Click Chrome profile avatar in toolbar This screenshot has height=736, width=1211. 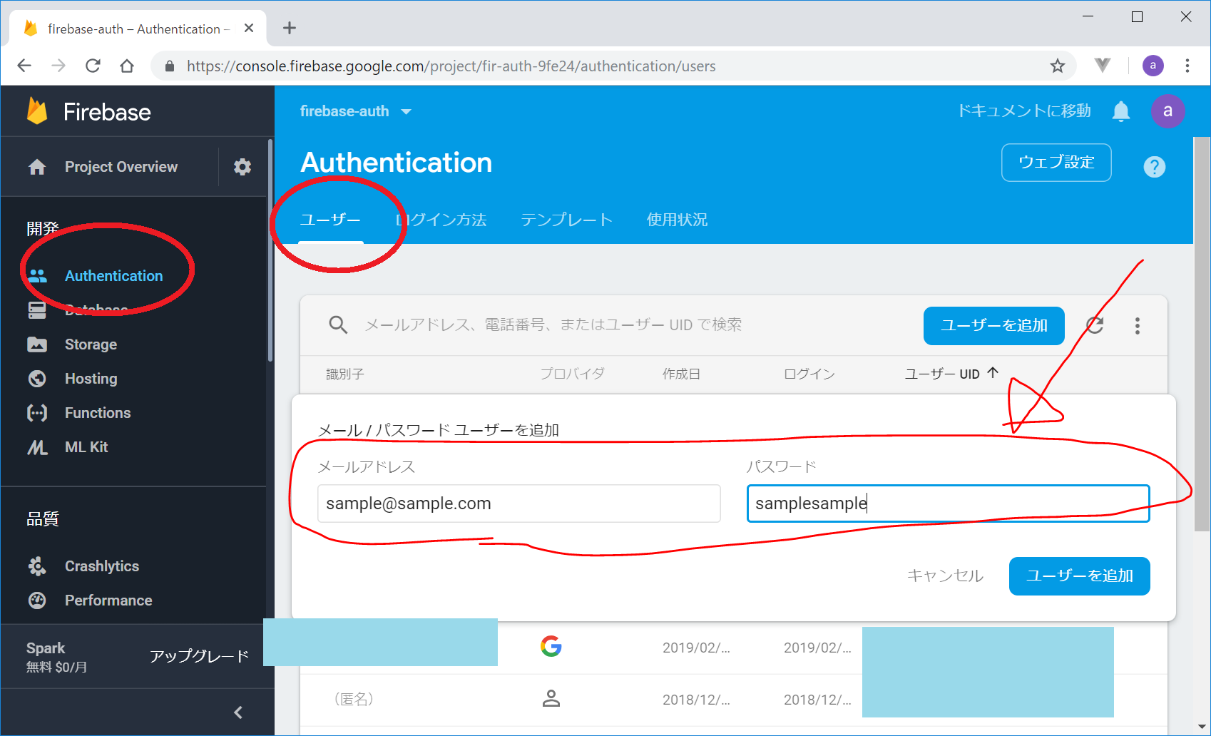1153,66
